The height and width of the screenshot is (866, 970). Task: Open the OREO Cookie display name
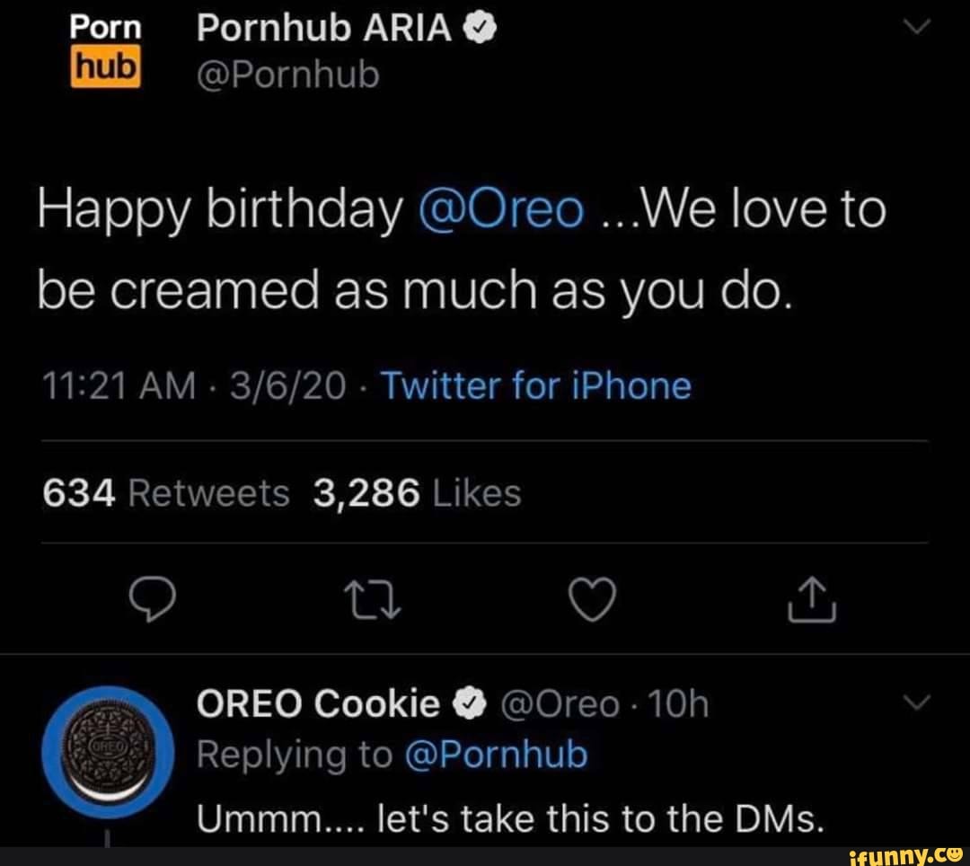coord(318,705)
